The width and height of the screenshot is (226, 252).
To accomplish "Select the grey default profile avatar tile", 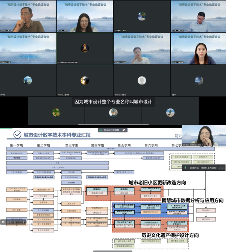I will [x=141, y=80].
